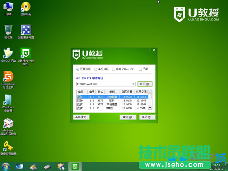Screen dimensions: 228x171
Task: Confirm with the 确定 button
Action: 128,117
